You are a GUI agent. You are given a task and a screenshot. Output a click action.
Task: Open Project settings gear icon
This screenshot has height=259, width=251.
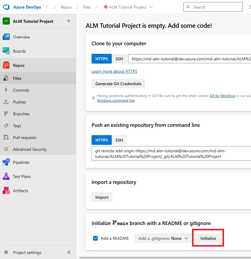coord(6,252)
